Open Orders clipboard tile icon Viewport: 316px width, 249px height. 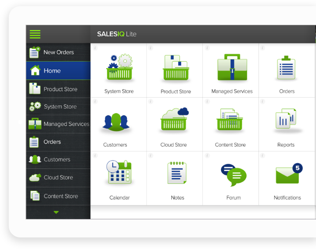[x=286, y=67]
